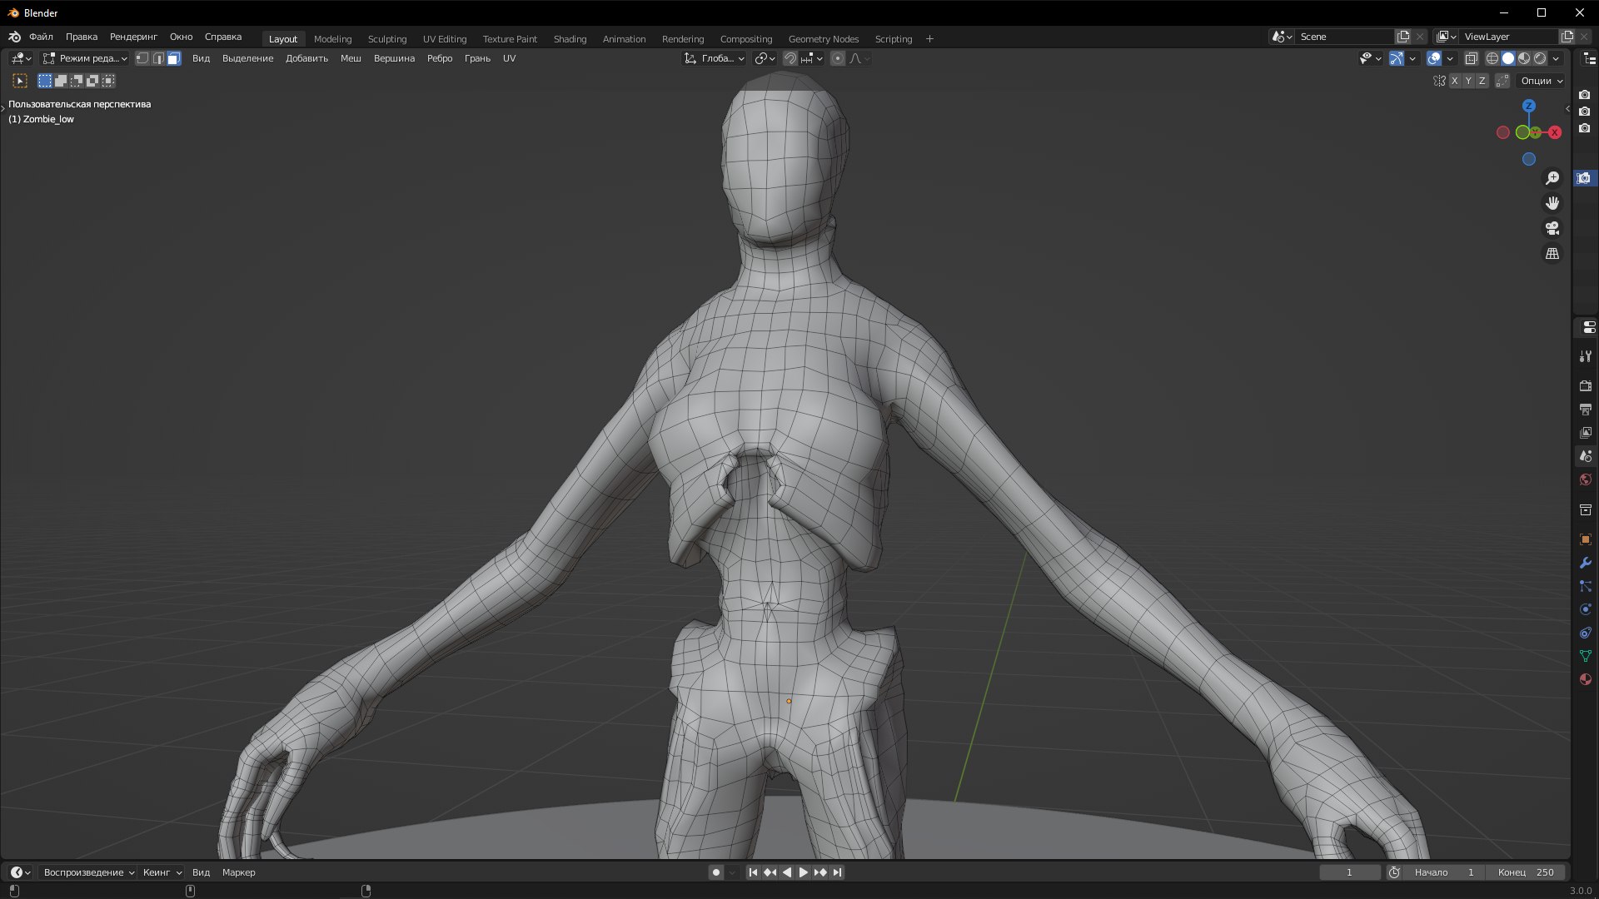This screenshot has width=1599, height=899.
Task: Switch to material preview shading
Action: pyautogui.click(x=1524, y=58)
